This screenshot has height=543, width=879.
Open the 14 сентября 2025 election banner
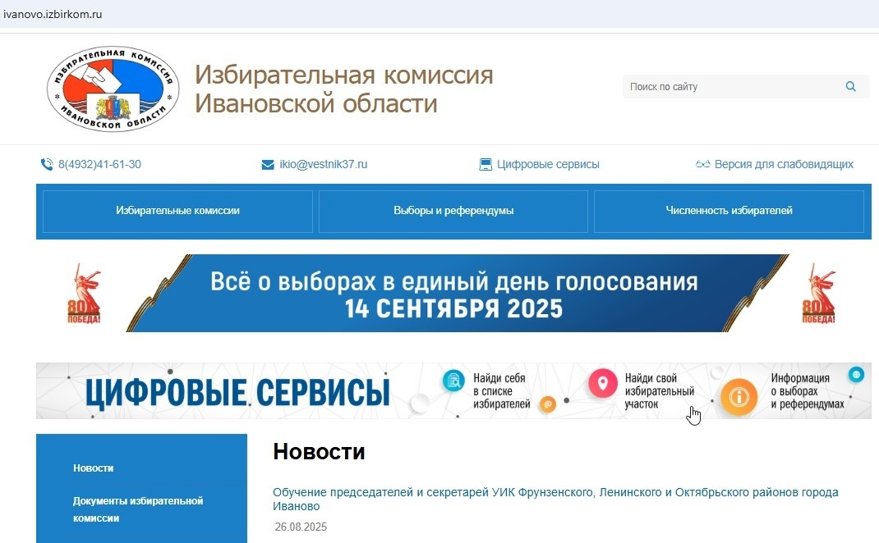(x=453, y=294)
